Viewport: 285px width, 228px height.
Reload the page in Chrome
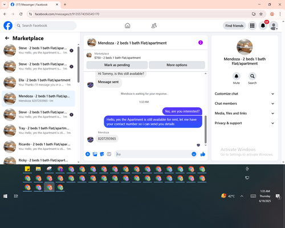pos(21,14)
